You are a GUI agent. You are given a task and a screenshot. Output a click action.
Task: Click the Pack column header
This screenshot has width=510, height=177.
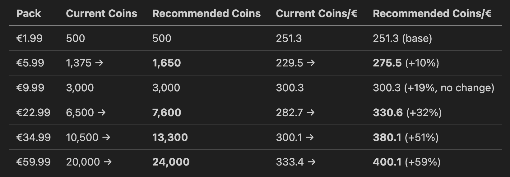coord(29,13)
